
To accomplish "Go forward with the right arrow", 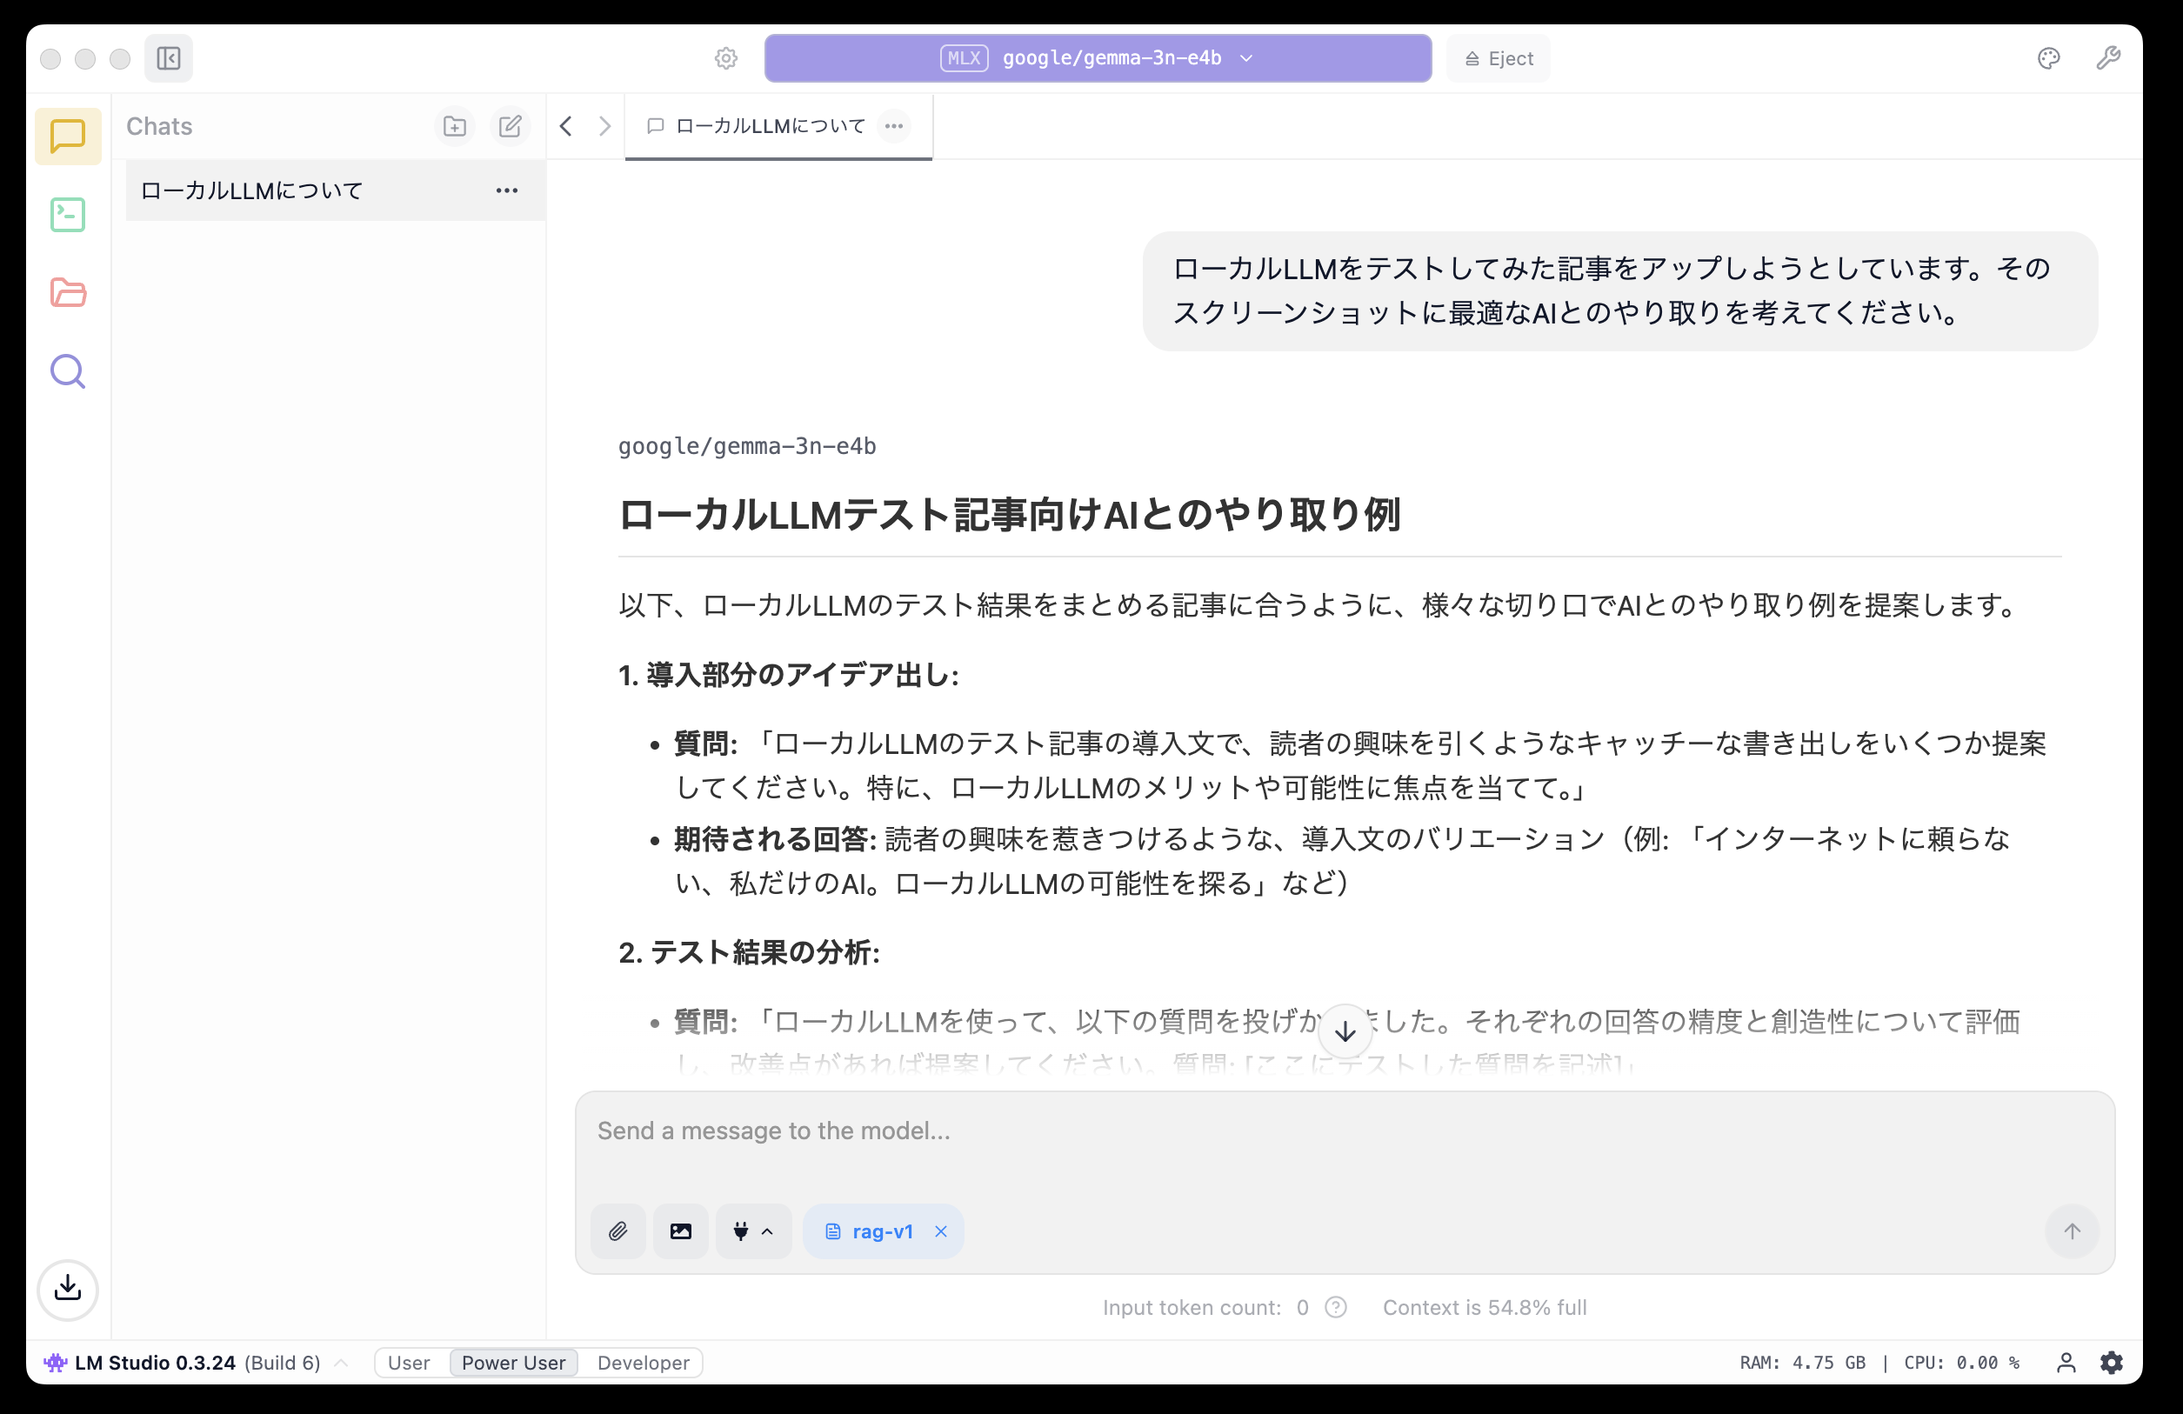I will pyautogui.click(x=604, y=127).
